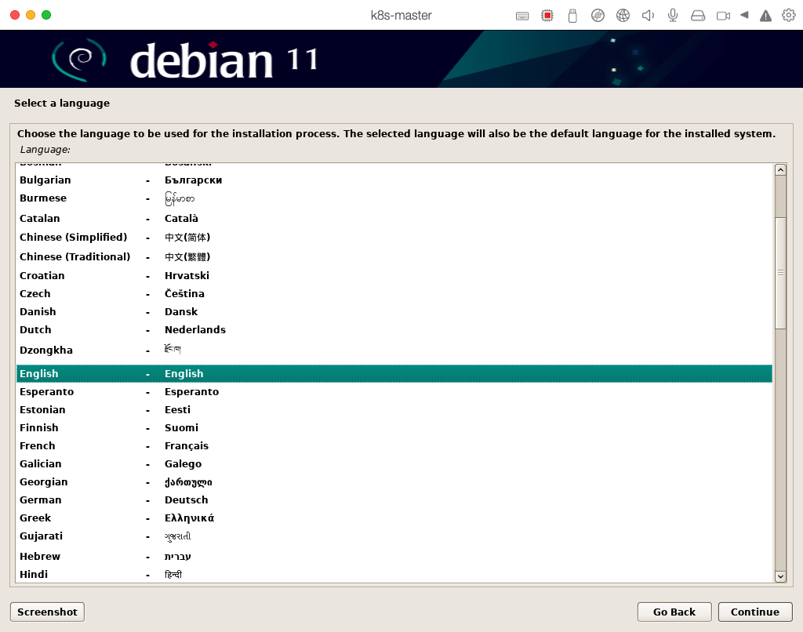
Task: Open the CD/DVD drive icon
Action: tap(598, 16)
